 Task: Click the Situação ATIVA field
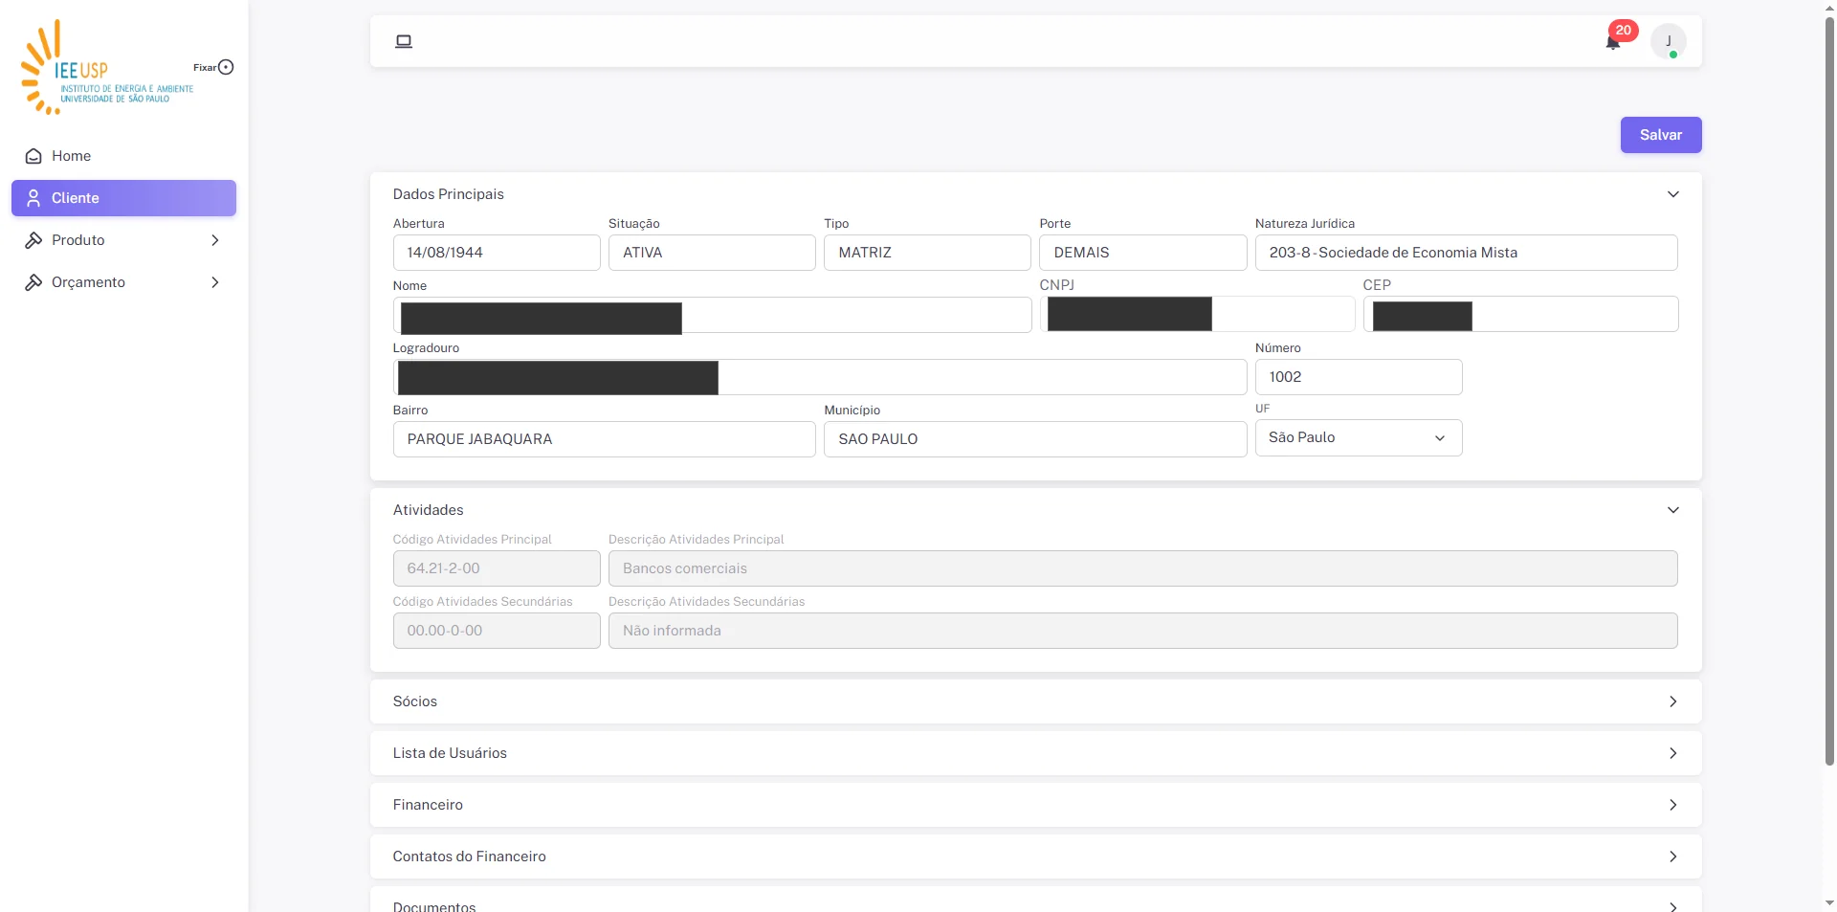click(x=712, y=253)
